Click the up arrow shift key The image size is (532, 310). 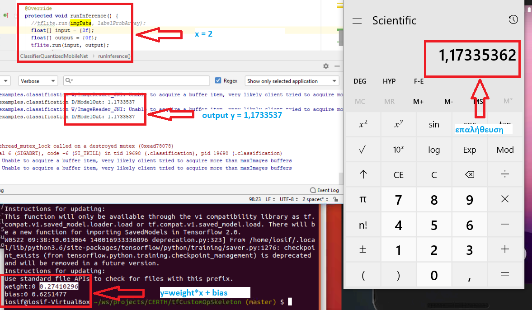coord(363,174)
